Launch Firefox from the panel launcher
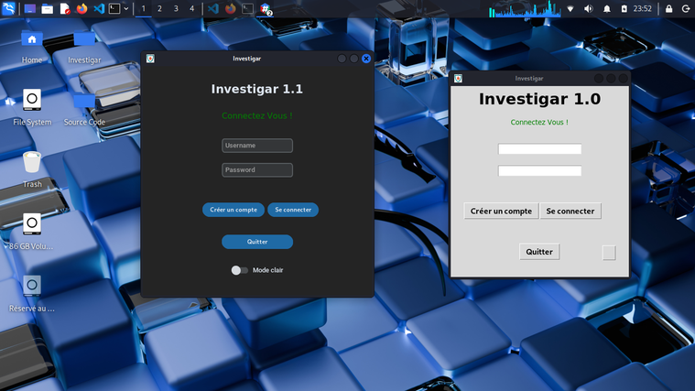695x391 pixels. coord(81,8)
